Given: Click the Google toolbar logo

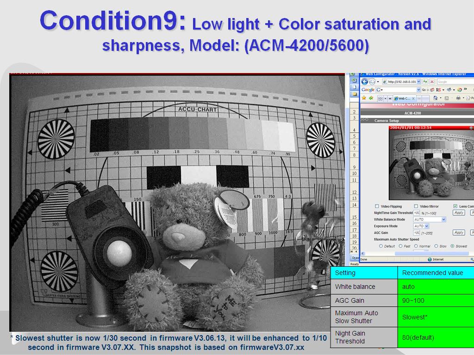Looking at the screenshot, I should tap(368, 90).
